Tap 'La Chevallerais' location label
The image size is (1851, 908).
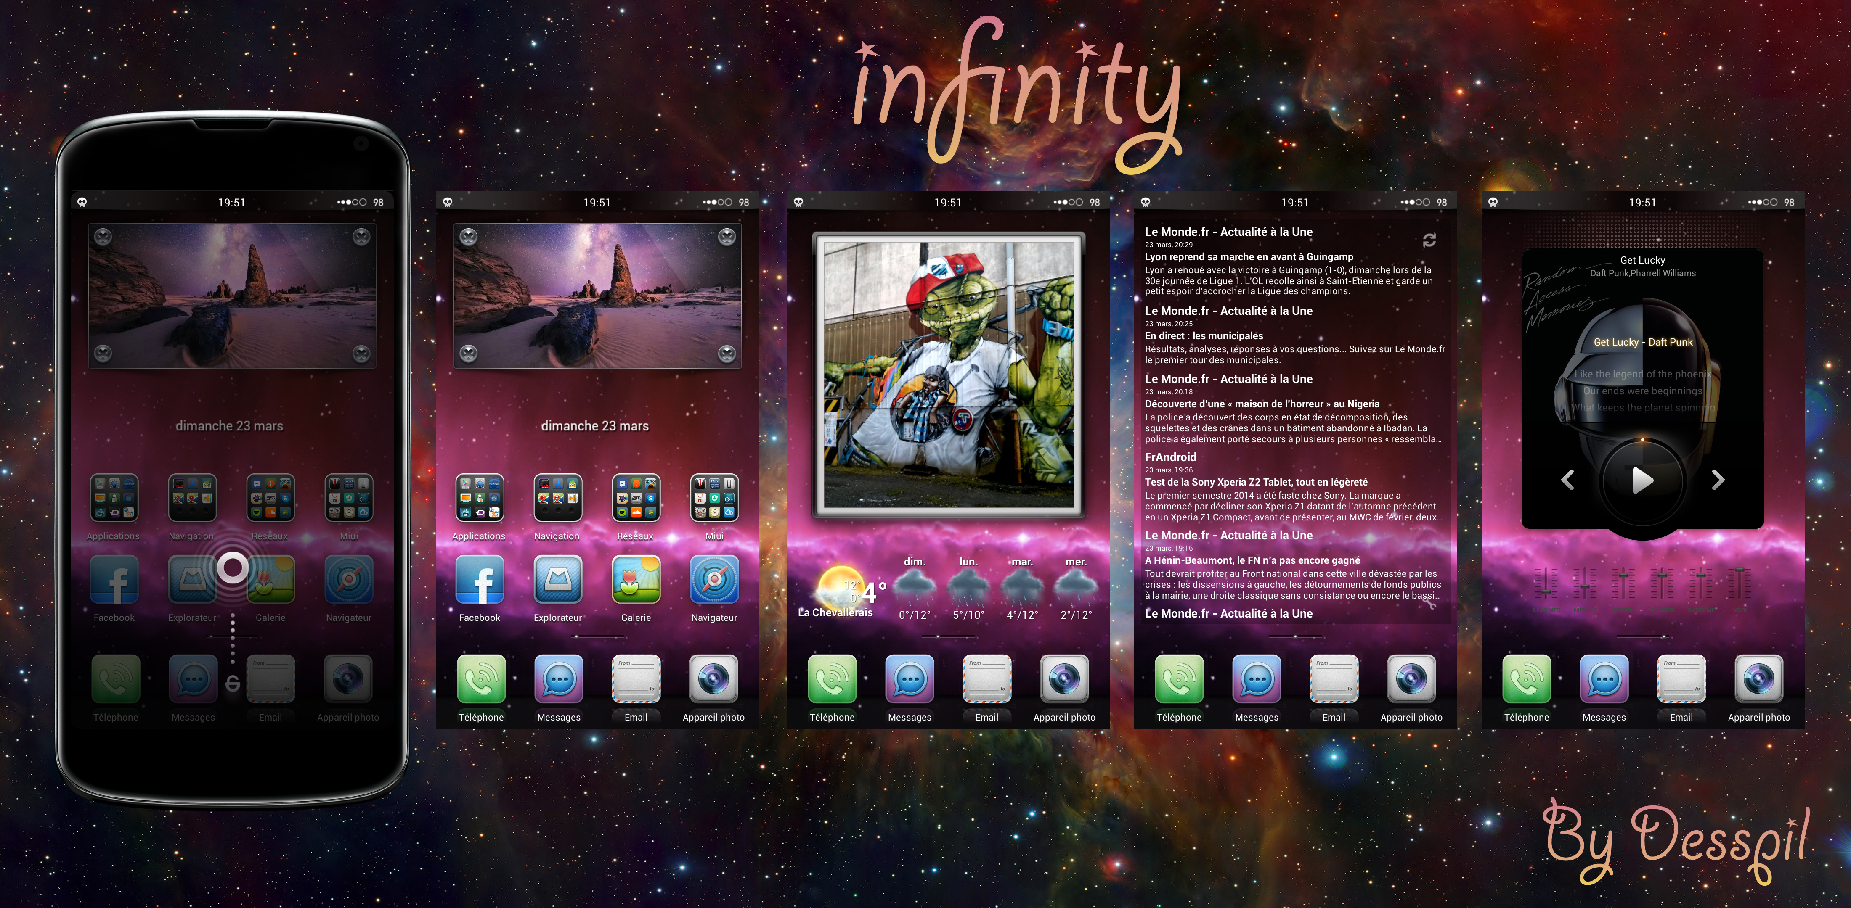tap(835, 613)
